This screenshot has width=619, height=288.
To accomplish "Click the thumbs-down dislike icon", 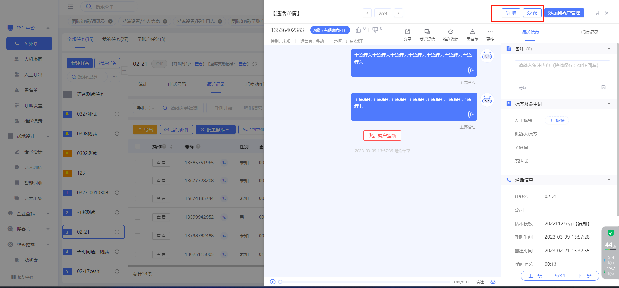I will [x=375, y=30].
